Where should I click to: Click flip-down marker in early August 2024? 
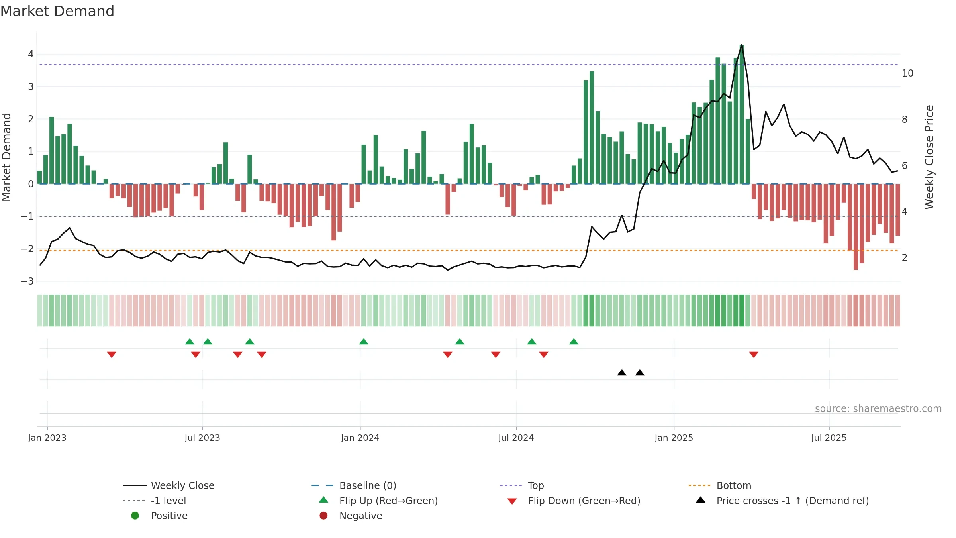544,355
